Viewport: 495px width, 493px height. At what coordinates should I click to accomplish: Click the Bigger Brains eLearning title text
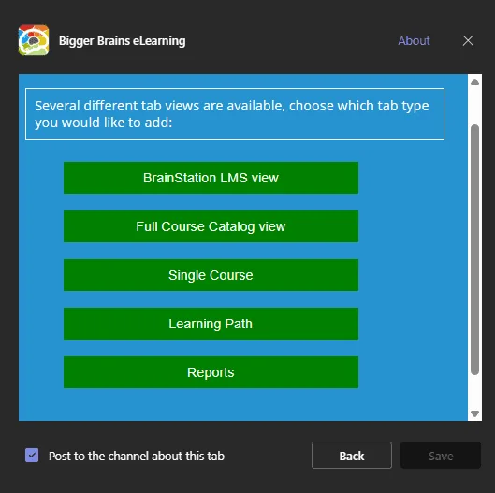[x=123, y=41]
